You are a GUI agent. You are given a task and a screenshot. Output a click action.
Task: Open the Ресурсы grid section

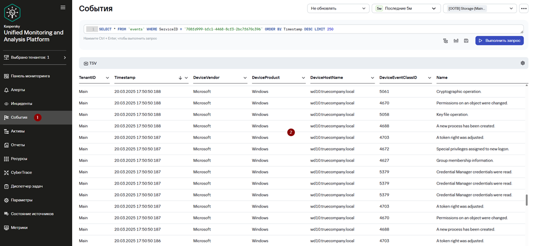36,158
